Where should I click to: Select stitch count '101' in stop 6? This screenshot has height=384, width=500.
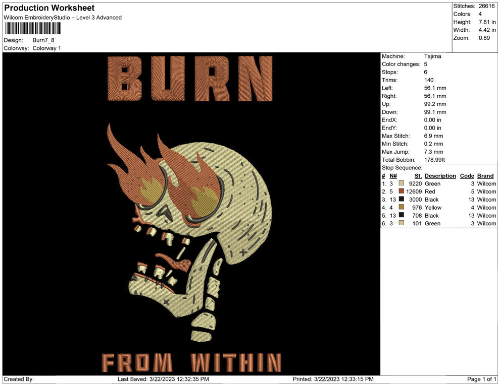click(x=417, y=223)
